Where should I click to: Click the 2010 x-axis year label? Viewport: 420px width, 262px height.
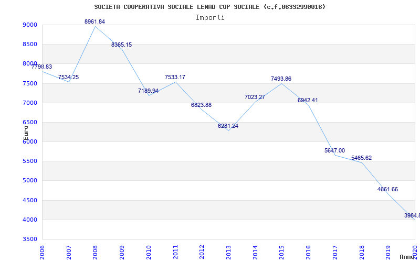tap(149, 252)
